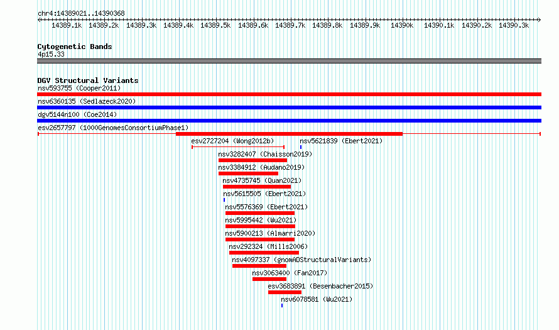Select the nsv3384912 (Audano2019) red bar
559x330 pixels.
pos(249,173)
